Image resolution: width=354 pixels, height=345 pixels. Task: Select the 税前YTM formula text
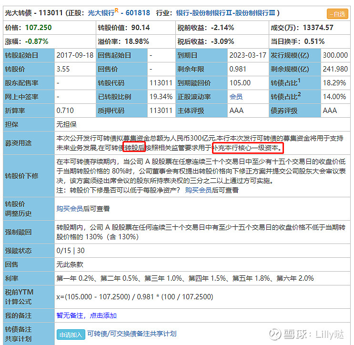tap(135, 297)
